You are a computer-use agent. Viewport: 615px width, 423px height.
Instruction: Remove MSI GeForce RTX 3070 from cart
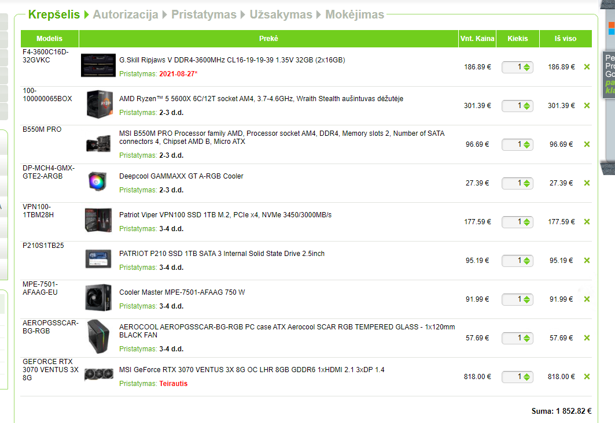pos(587,376)
